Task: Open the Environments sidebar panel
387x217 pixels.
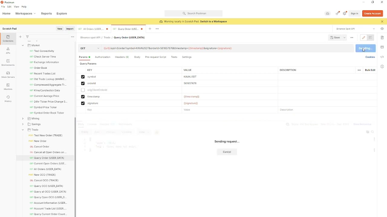Action: (x=8, y=62)
